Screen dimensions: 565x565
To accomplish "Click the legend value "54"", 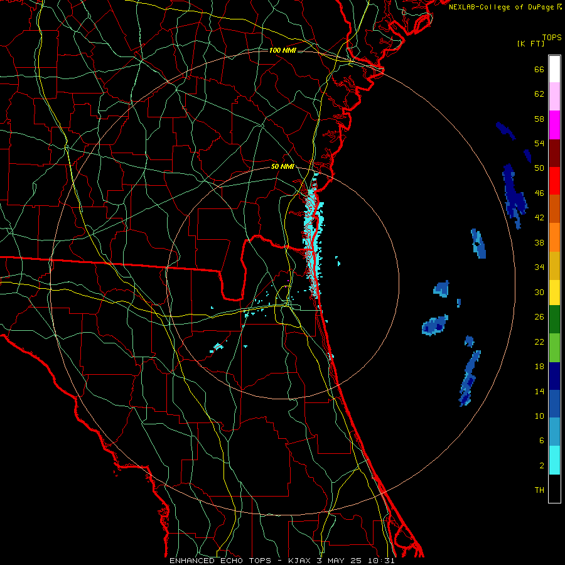I will (539, 143).
